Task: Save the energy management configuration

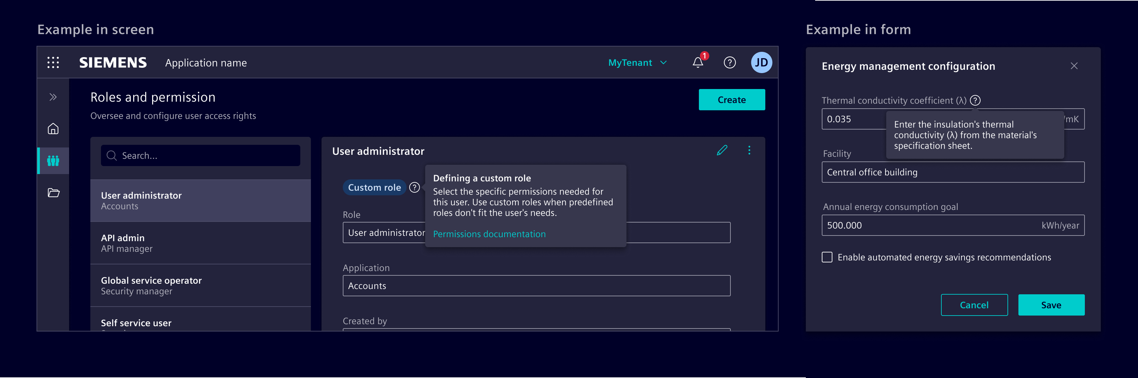Action: tap(1051, 305)
